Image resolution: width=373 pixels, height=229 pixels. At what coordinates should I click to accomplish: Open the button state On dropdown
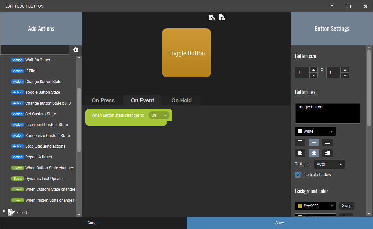[159, 115]
